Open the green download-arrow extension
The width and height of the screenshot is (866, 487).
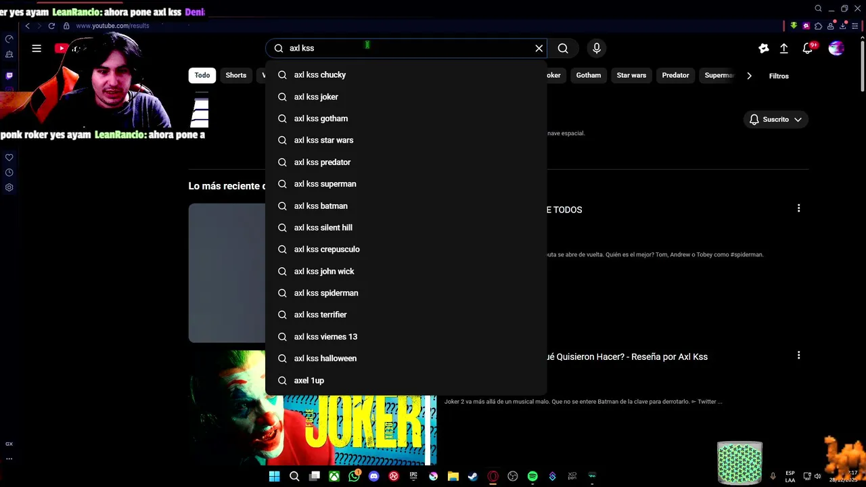[x=794, y=26]
